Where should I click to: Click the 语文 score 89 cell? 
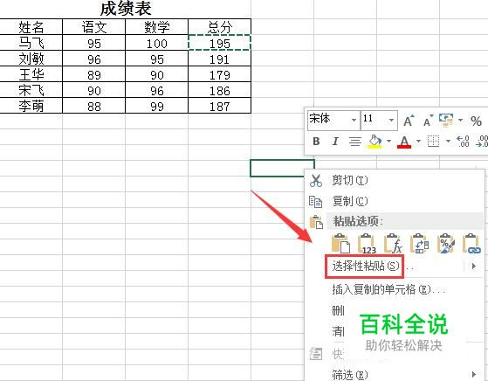click(x=94, y=74)
